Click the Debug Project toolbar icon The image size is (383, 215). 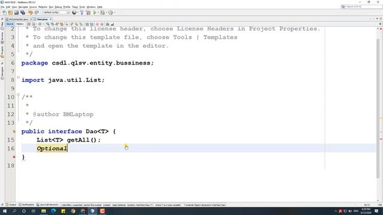point(102,13)
